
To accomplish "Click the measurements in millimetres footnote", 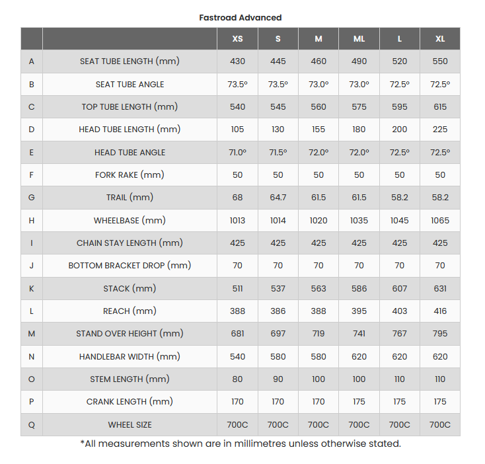I will click(241, 444).
